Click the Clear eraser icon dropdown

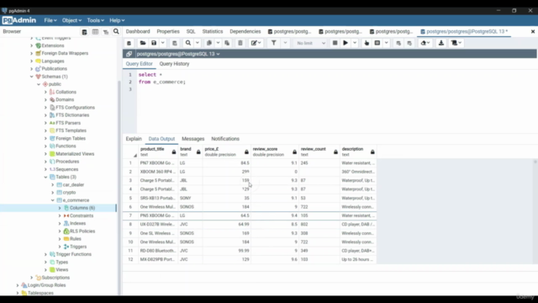pos(425,43)
